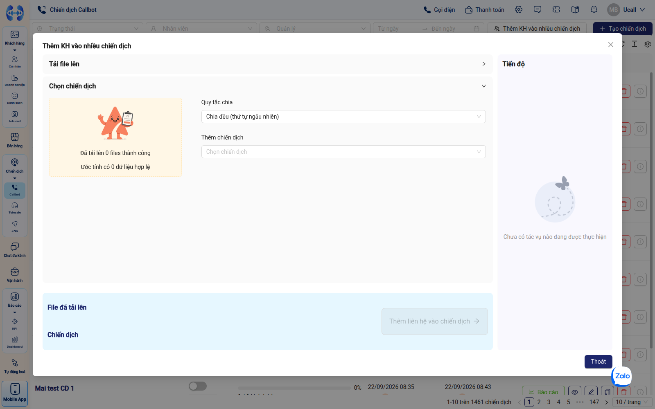The image size is (655, 409).
Task: Click the notification bell icon
Action: 594,9
